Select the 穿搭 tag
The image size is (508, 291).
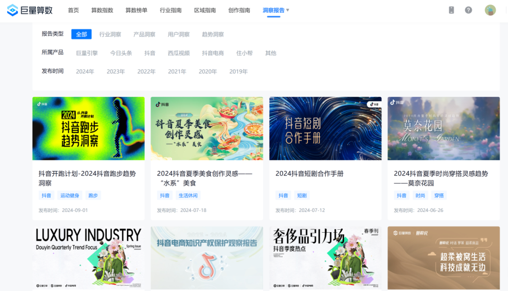[439, 195]
